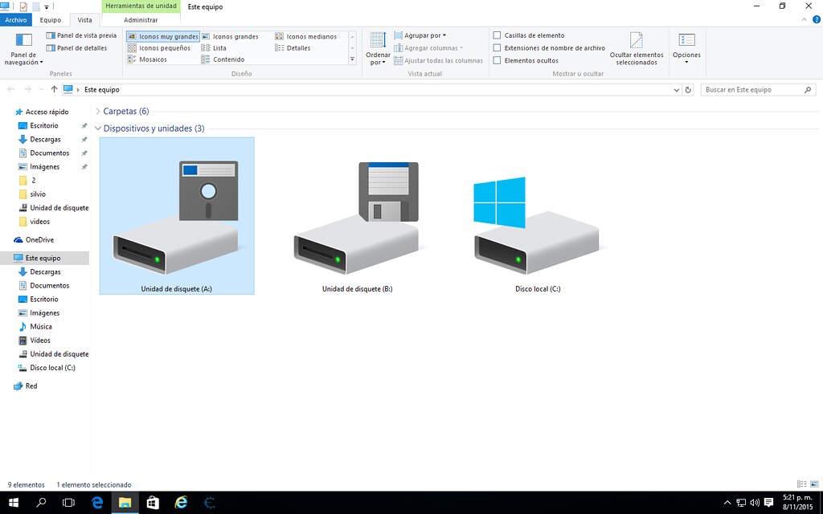Open Help with the question mark icon
823x514 pixels.
tap(817, 20)
